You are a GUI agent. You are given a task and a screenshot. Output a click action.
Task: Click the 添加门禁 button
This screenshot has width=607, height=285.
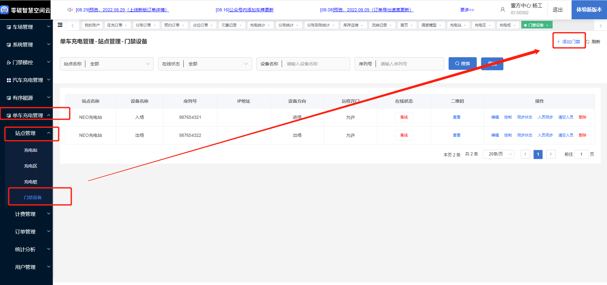[x=568, y=42]
